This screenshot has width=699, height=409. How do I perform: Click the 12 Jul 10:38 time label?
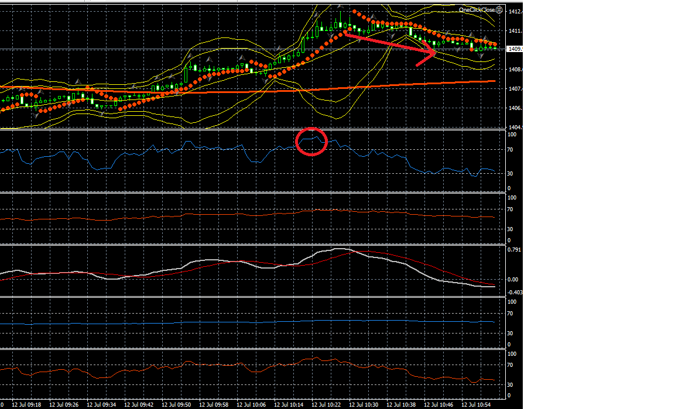click(x=401, y=404)
